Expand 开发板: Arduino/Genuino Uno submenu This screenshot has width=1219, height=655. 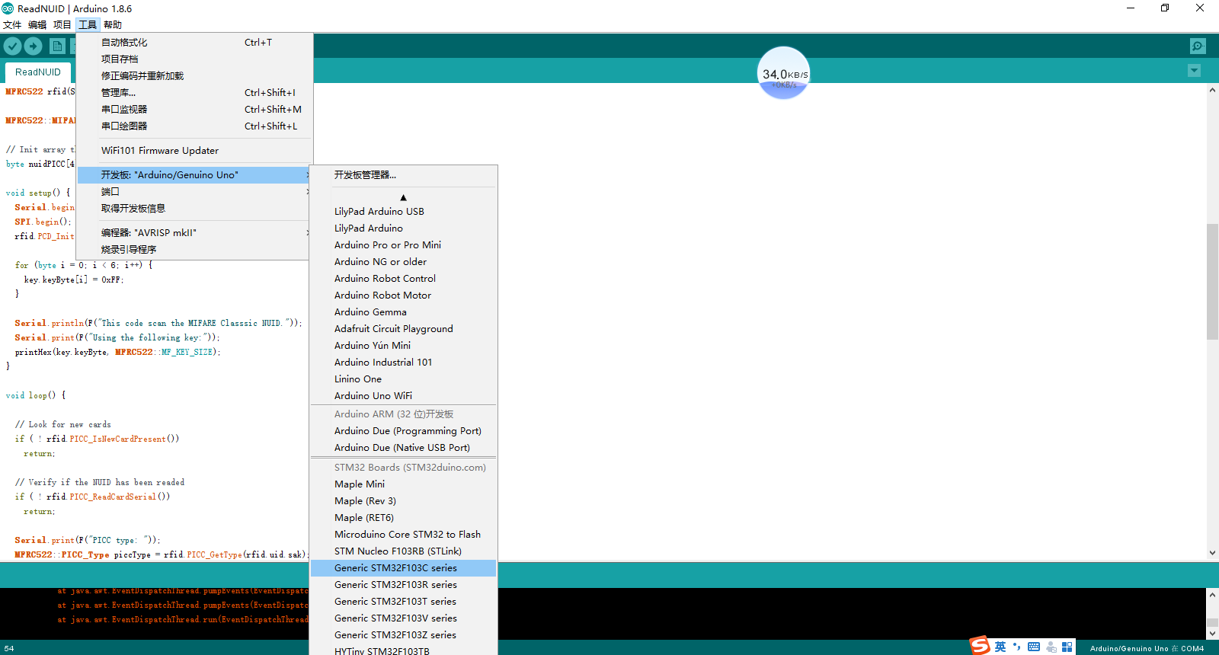pos(195,175)
